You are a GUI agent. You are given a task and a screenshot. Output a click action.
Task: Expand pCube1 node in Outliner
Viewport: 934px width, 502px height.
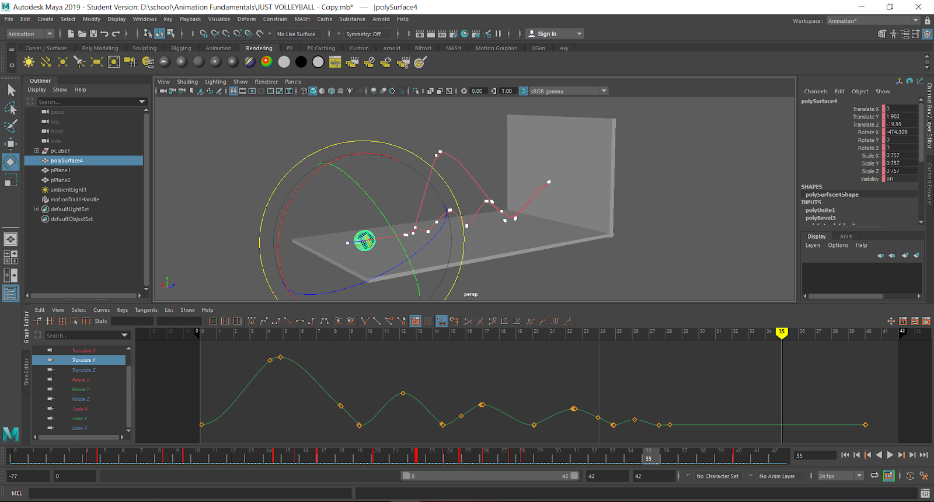click(x=37, y=151)
